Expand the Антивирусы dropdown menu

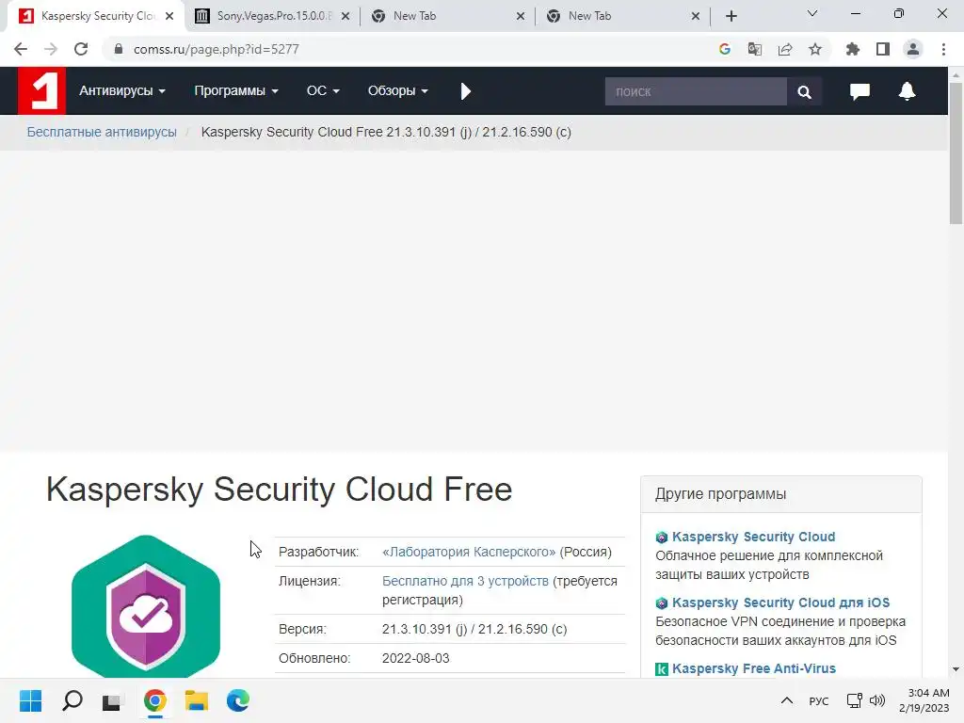coord(121,91)
